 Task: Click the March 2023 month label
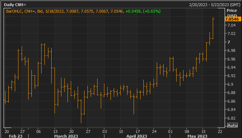[66, 136]
